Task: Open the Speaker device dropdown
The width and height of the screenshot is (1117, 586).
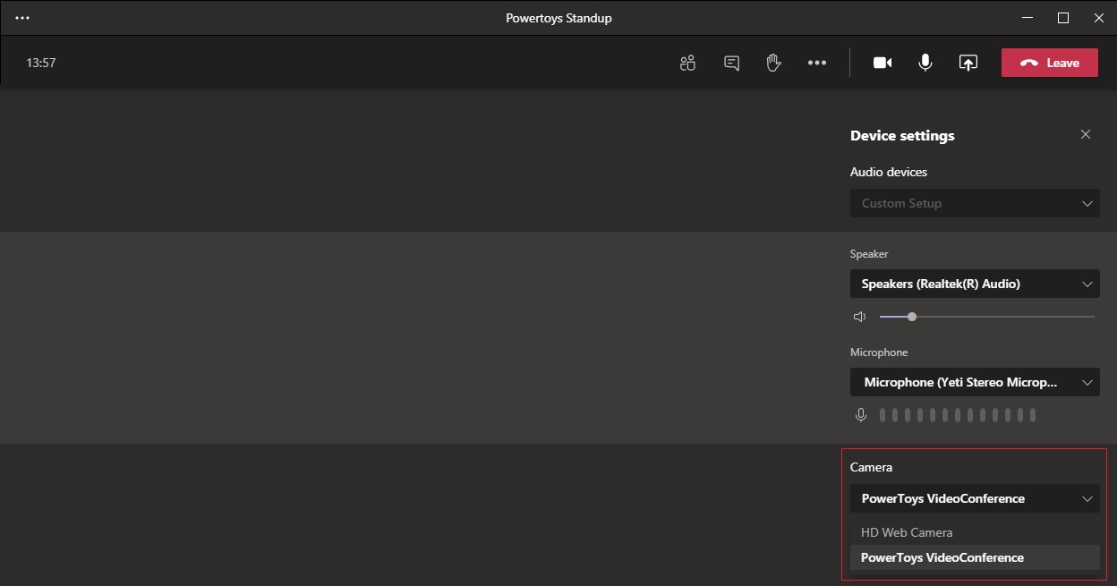Action: pyautogui.click(x=975, y=284)
